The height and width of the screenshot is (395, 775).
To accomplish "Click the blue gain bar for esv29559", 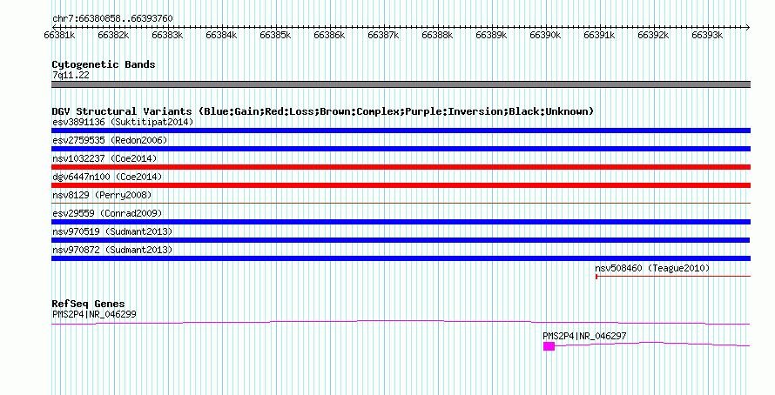I will pos(401,222).
